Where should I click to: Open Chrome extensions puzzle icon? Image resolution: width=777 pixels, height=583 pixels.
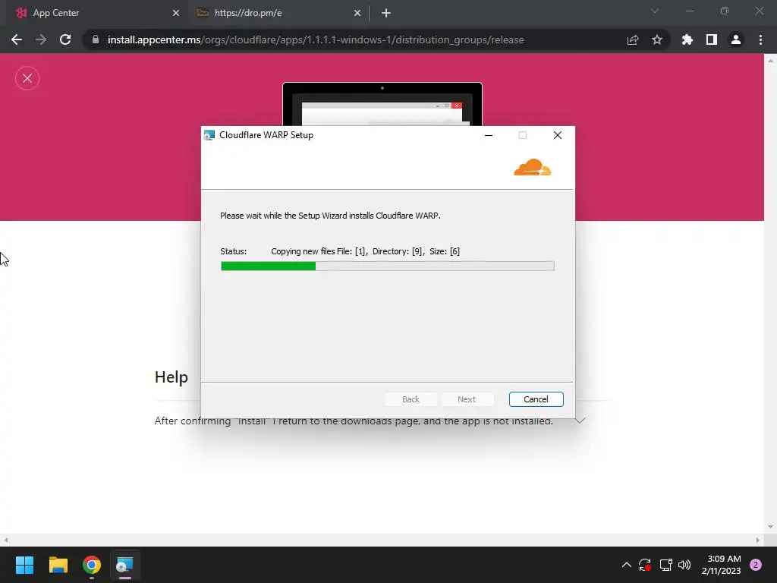pyautogui.click(x=687, y=39)
